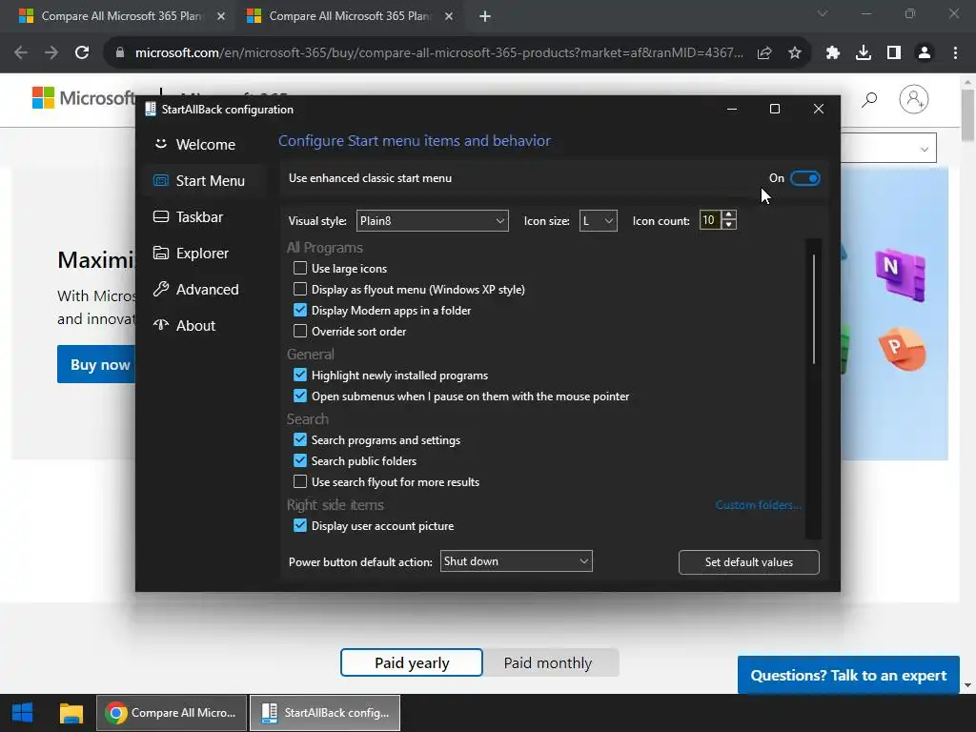Open Chrome extensions puzzle icon

click(833, 53)
